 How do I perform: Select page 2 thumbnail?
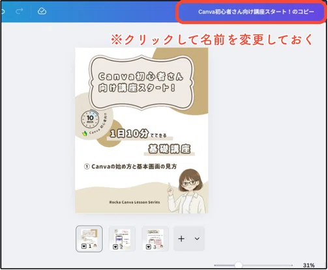coord(122,239)
